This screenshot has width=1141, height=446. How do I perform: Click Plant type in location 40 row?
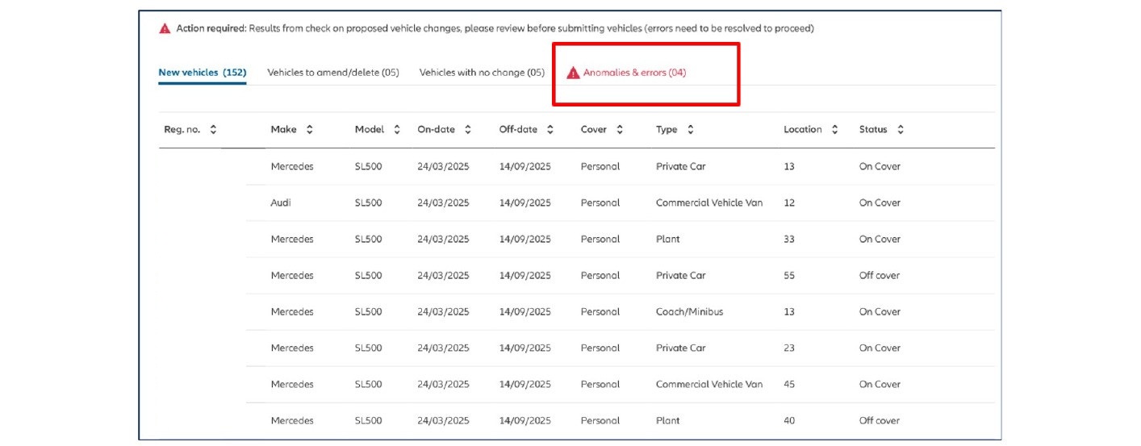[x=668, y=421]
